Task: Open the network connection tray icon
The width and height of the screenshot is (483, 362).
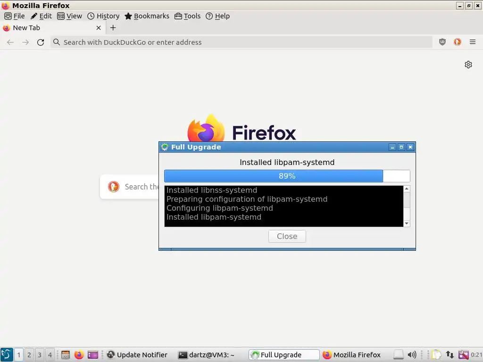Action: [x=450, y=354]
